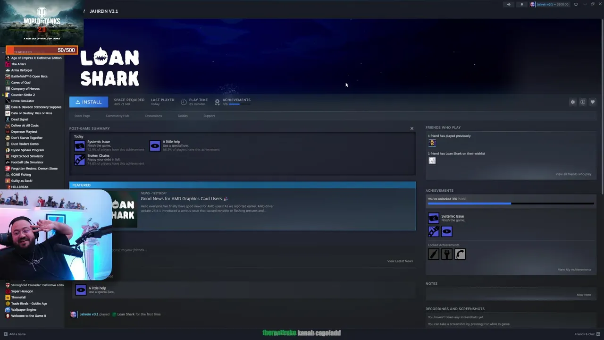Click the Loan Shark news thumbnail image
This screenshot has height=340, width=604.
[x=125, y=209]
